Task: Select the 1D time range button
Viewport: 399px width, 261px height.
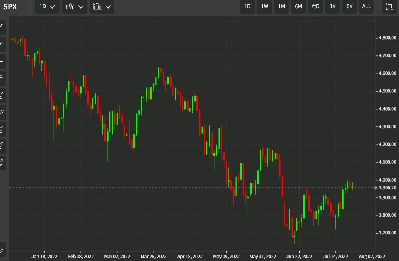Action: pyautogui.click(x=247, y=7)
